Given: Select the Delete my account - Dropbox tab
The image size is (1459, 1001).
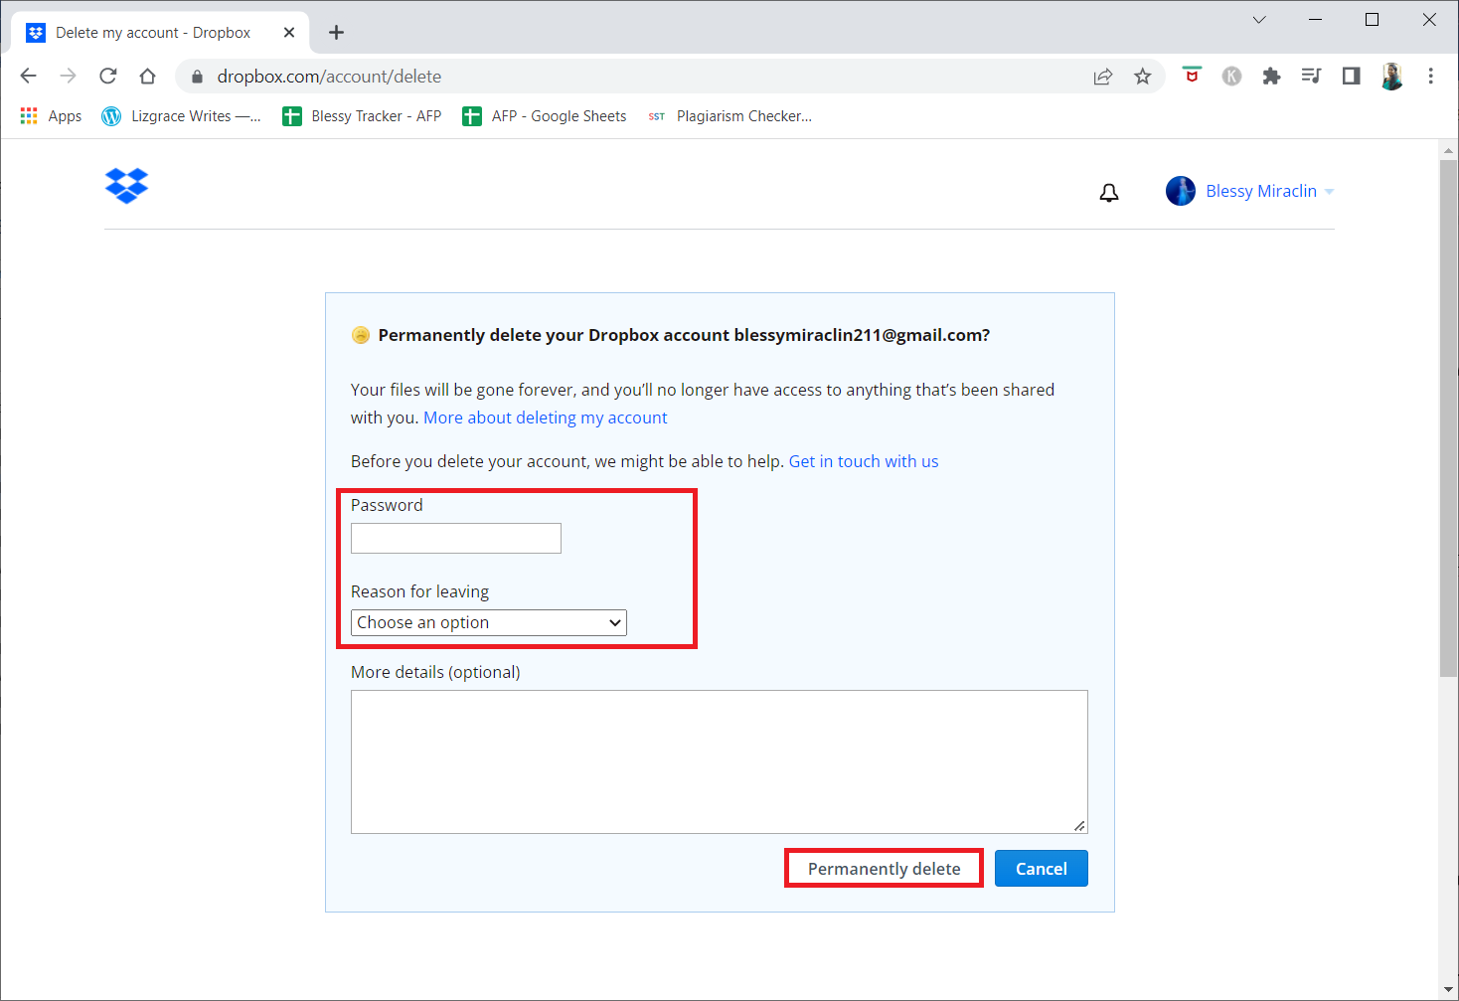Looking at the screenshot, I should (161, 33).
